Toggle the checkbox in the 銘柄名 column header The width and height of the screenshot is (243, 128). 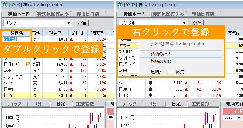tap(5, 33)
